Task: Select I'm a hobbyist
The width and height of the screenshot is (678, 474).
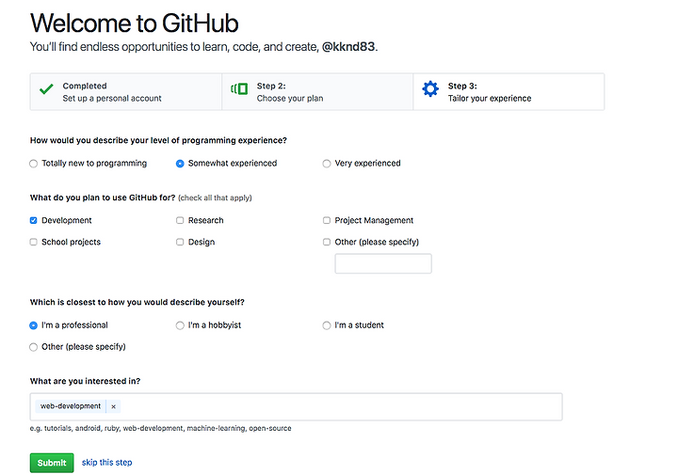Action: coord(180,325)
